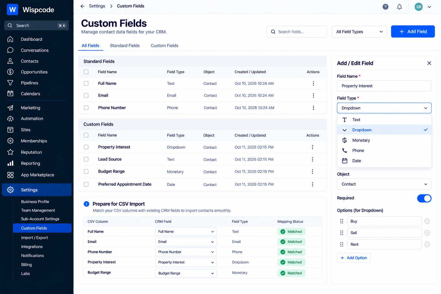441x294 pixels.
Task: Click Settings in the breadcrumb
Action: click(x=97, y=6)
